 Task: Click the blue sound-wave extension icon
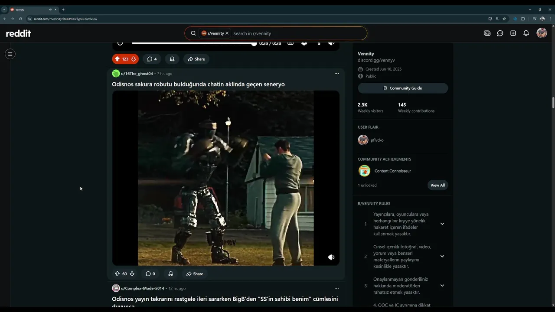tap(515, 19)
